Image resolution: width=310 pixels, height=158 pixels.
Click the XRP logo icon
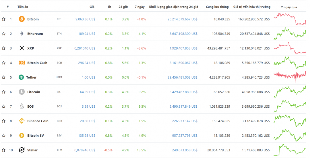click(22, 48)
